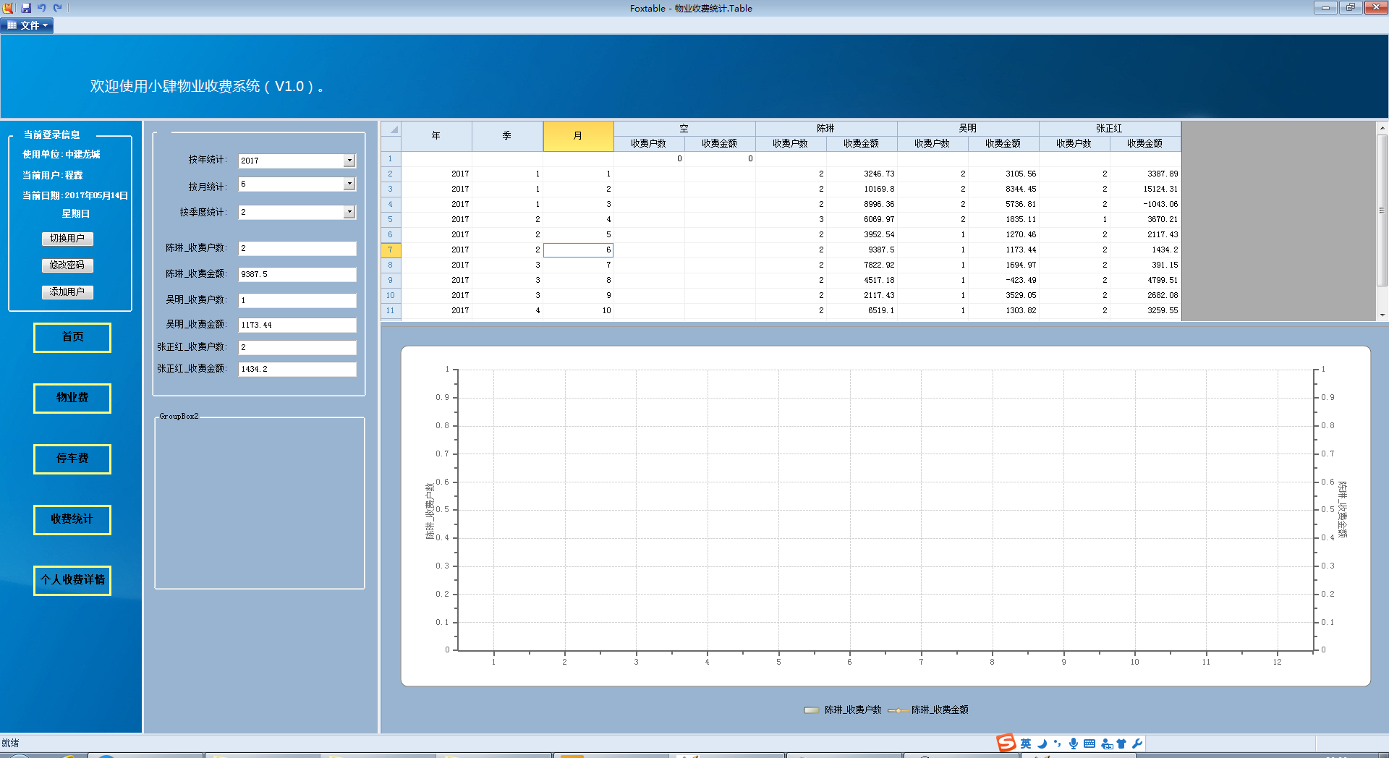Open the 按月统计 dropdown arrow
Image resolution: width=1389 pixels, height=758 pixels.
349,184
